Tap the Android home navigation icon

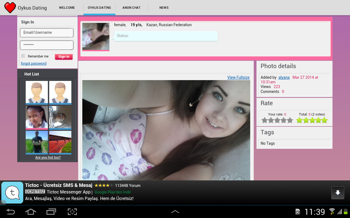[31, 212]
